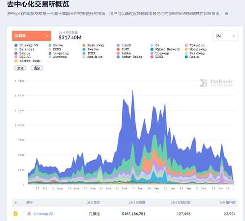This screenshot has width=245, height=221.
Task: Toggle Loopring legend entry
Action: point(58,53)
